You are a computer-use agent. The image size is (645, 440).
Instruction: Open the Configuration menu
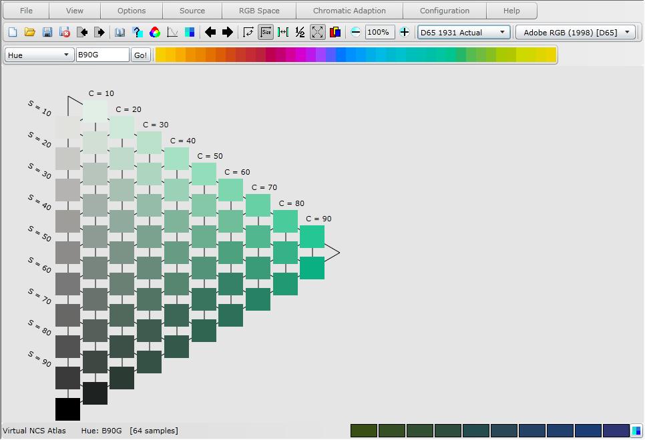point(445,11)
